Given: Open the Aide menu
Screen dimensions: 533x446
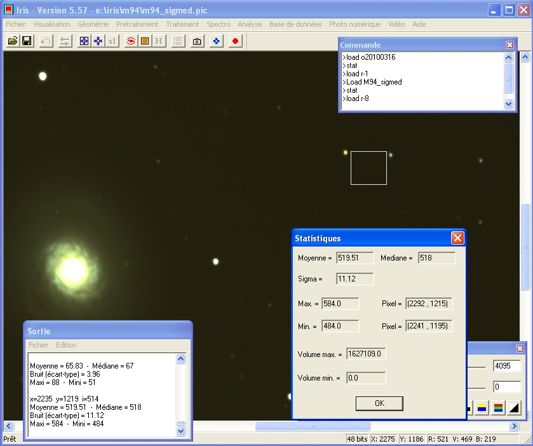Looking at the screenshot, I should 419,24.
